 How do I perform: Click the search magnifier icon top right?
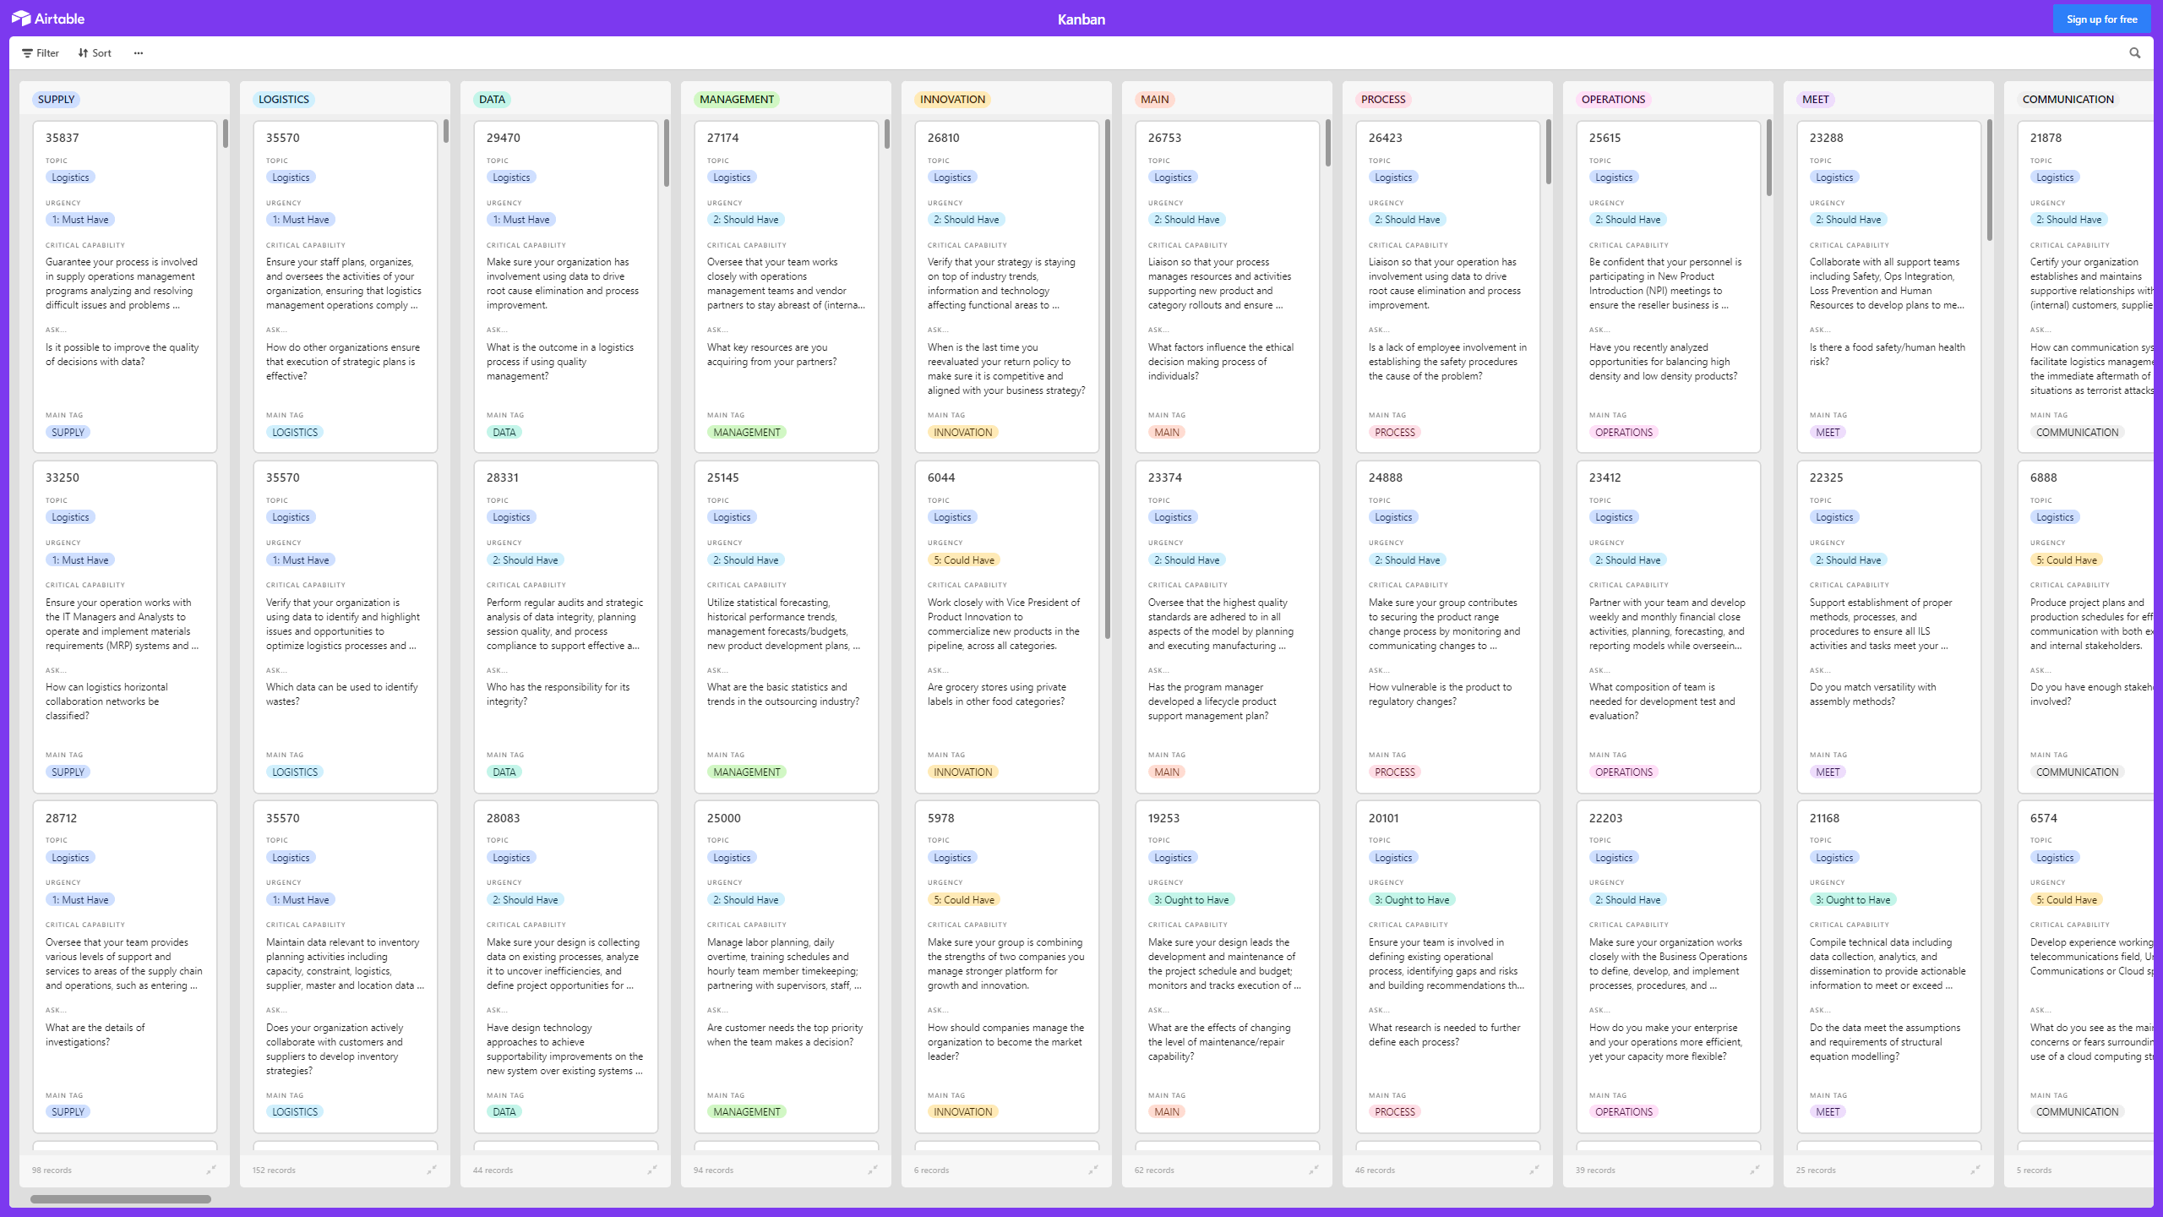(x=2135, y=52)
